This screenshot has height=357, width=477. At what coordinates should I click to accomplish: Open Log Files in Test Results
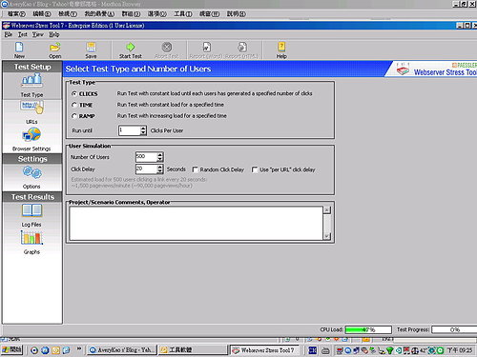[x=31, y=215]
